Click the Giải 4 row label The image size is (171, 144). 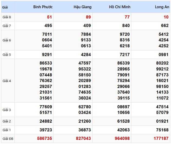(7, 81)
